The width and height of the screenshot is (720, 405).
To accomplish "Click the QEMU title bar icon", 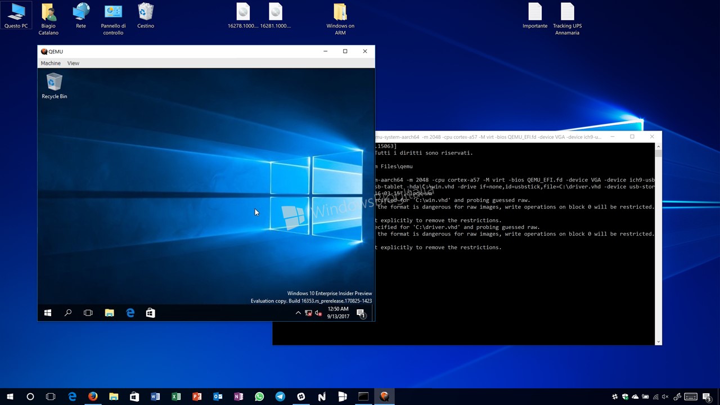I will coord(44,51).
